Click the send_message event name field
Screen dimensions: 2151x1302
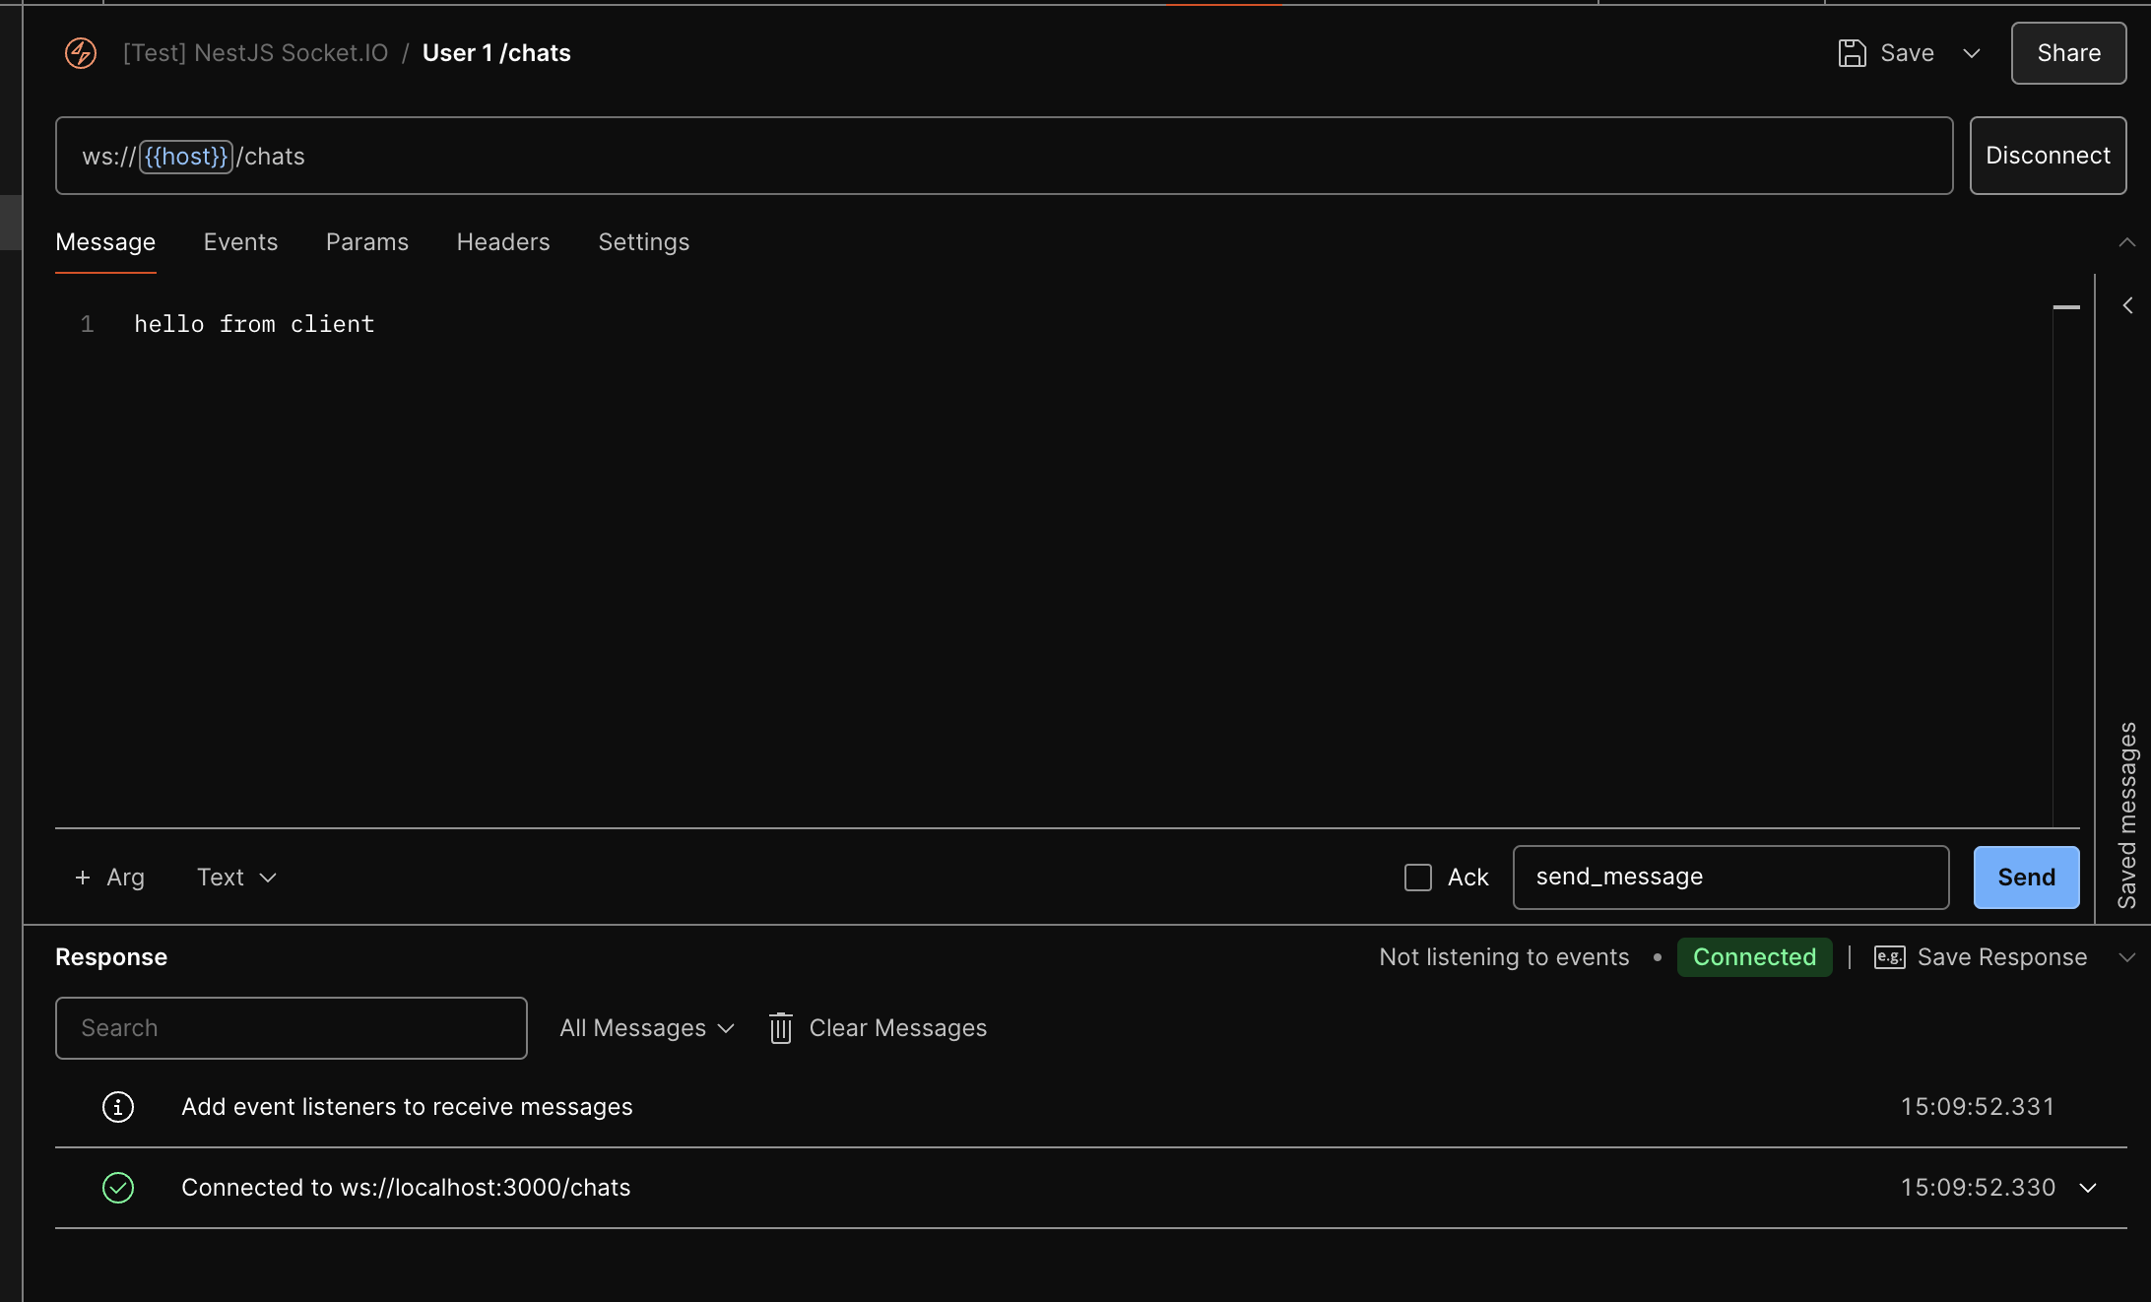click(1729, 878)
